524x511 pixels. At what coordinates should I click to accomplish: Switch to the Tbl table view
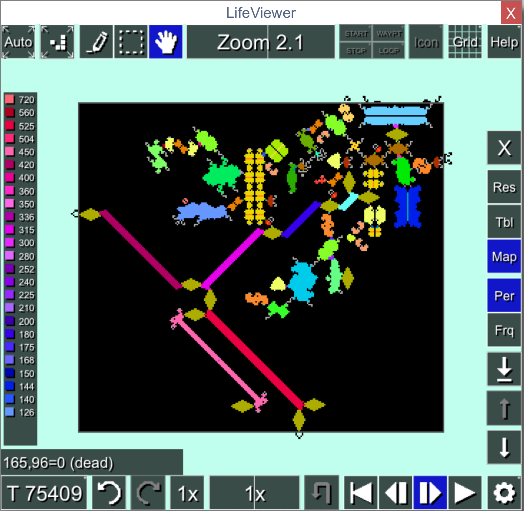pos(504,222)
